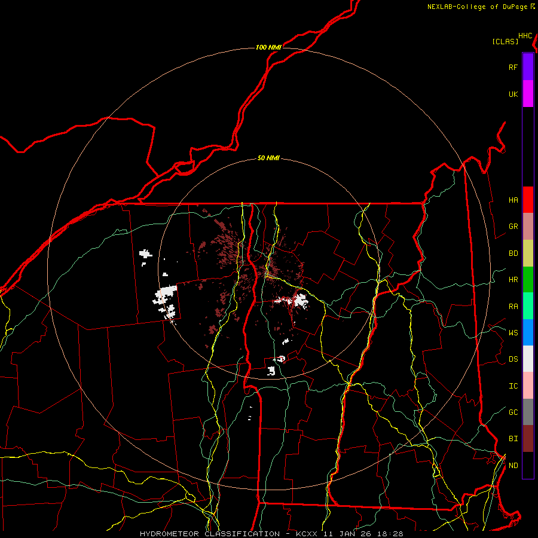Image resolution: width=538 pixels, height=538 pixels.
Task: Select the GR legend label
Action: pos(513,226)
